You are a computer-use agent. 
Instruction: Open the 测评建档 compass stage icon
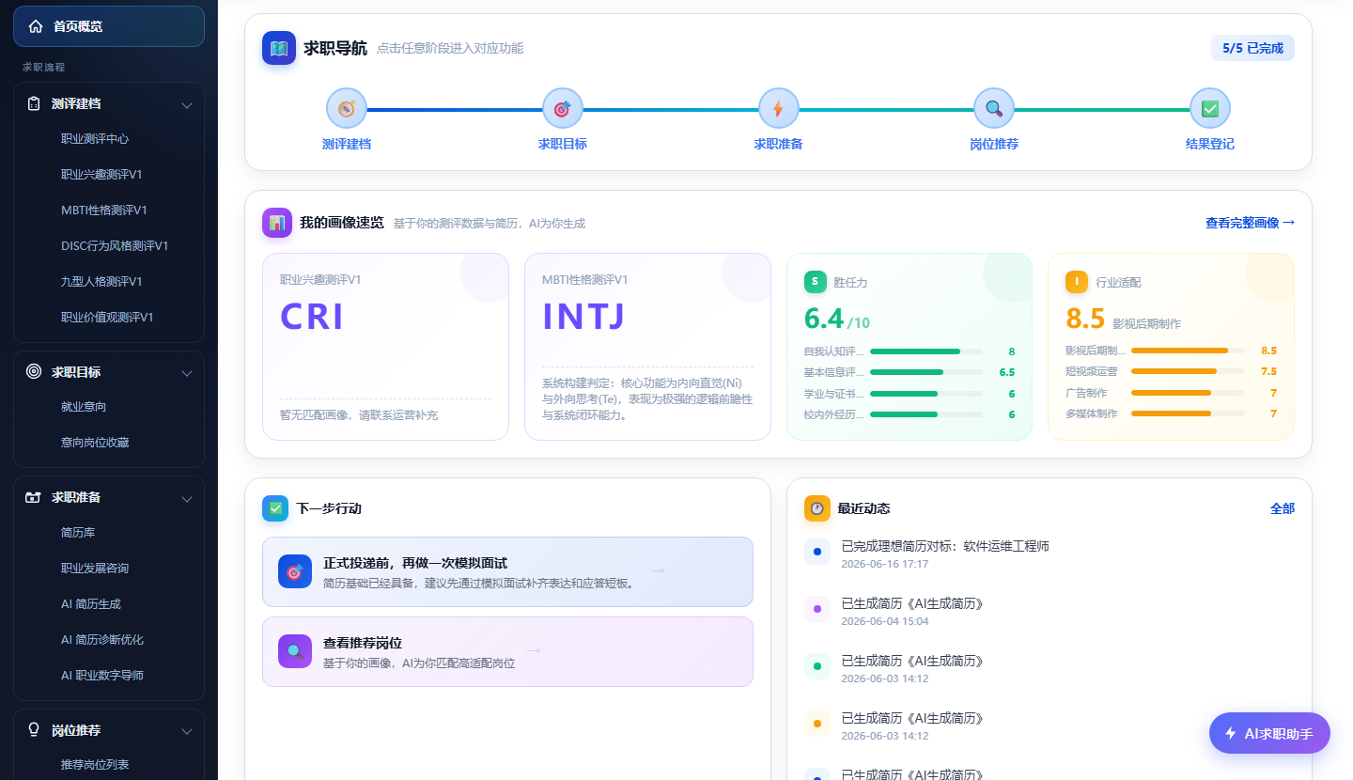coord(347,108)
